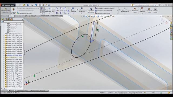Open the Move Entities dropdown arrow

tap(118, 13)
